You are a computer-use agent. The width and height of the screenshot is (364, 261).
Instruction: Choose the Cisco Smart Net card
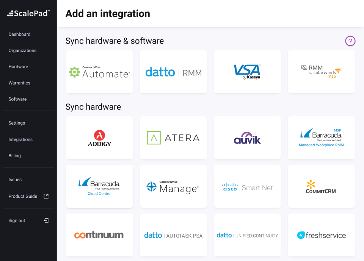tap(247, 186)
